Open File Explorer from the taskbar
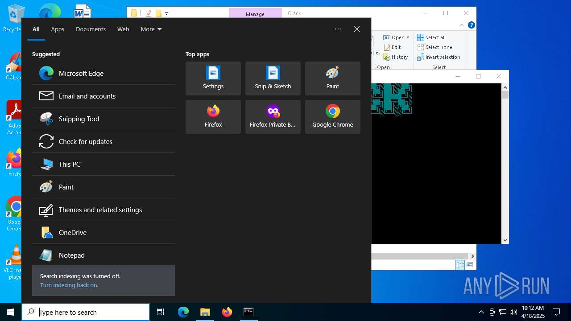 (205, 312)
